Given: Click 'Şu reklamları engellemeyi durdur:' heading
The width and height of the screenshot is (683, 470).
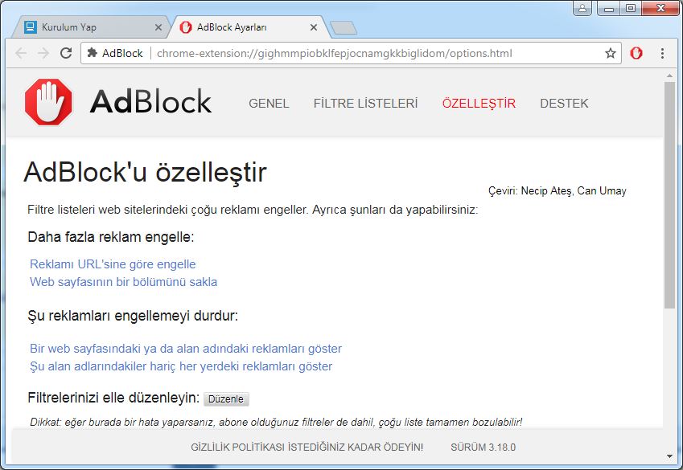Looking at the screenshot, I should coord(133,316).
